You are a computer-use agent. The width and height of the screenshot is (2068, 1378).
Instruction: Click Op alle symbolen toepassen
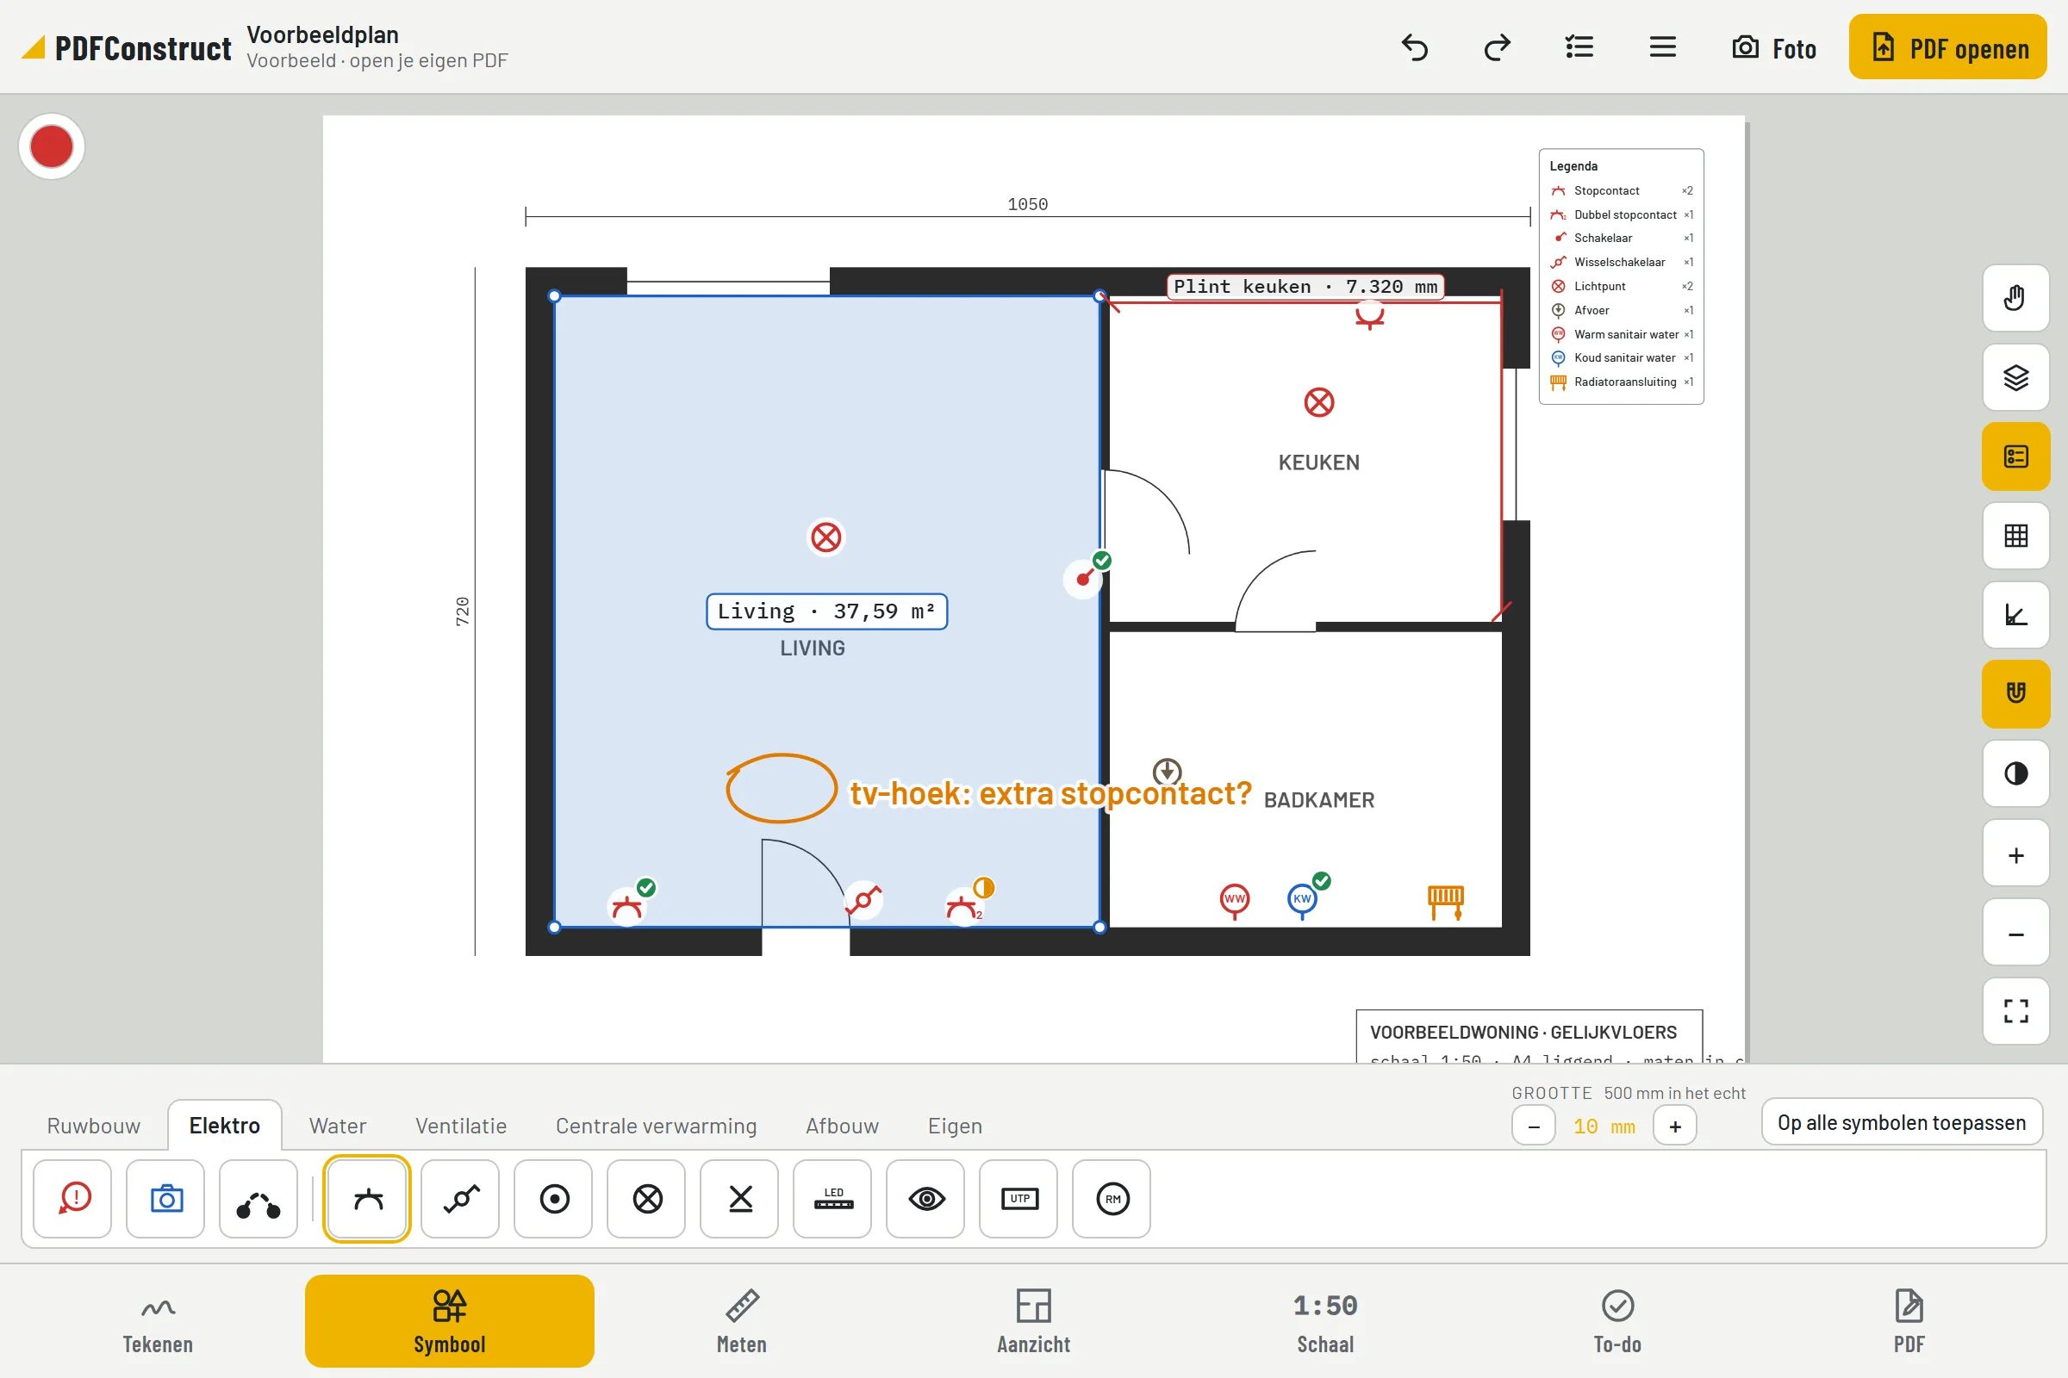tap(1902, 1122)
